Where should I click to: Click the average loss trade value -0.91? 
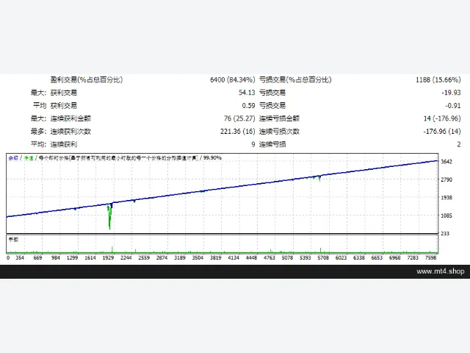pyautogui.click(x=453, y=106)
